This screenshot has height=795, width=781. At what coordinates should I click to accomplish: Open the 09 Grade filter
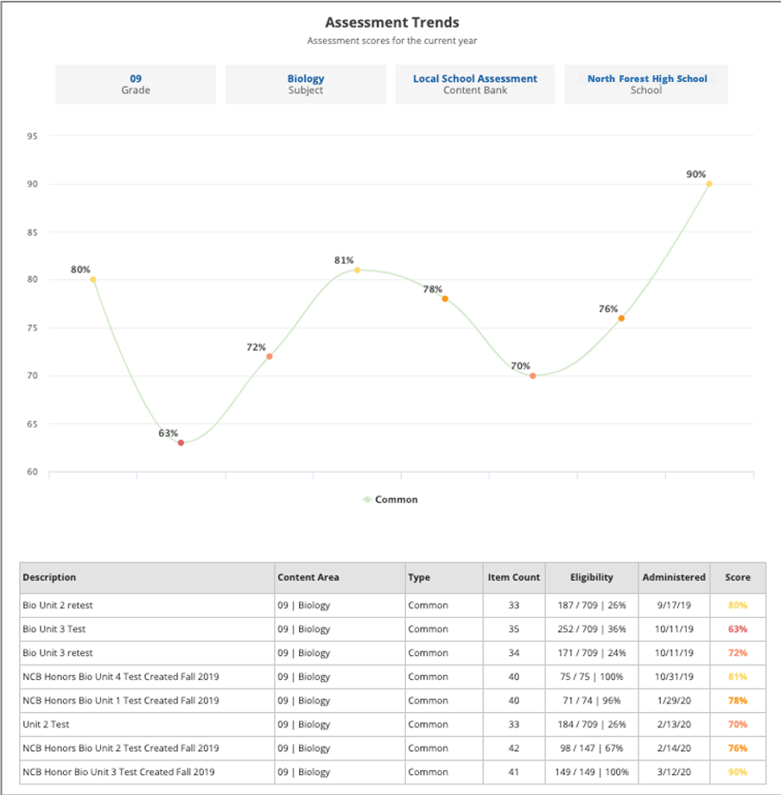(136, 84)
